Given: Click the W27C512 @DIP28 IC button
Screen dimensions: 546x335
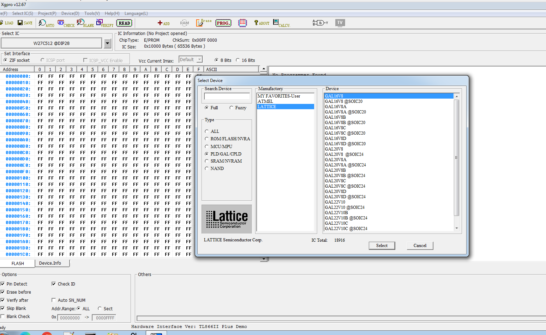Looking at the screenshot, I should [x=52, y=43].
